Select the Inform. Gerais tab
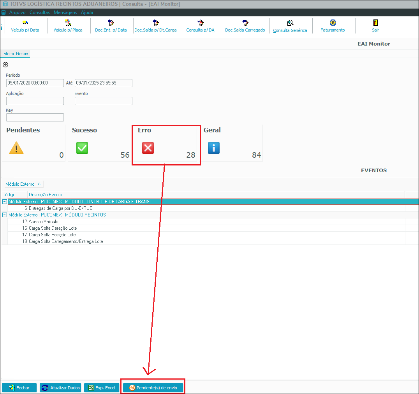 [x=15, y=54]
